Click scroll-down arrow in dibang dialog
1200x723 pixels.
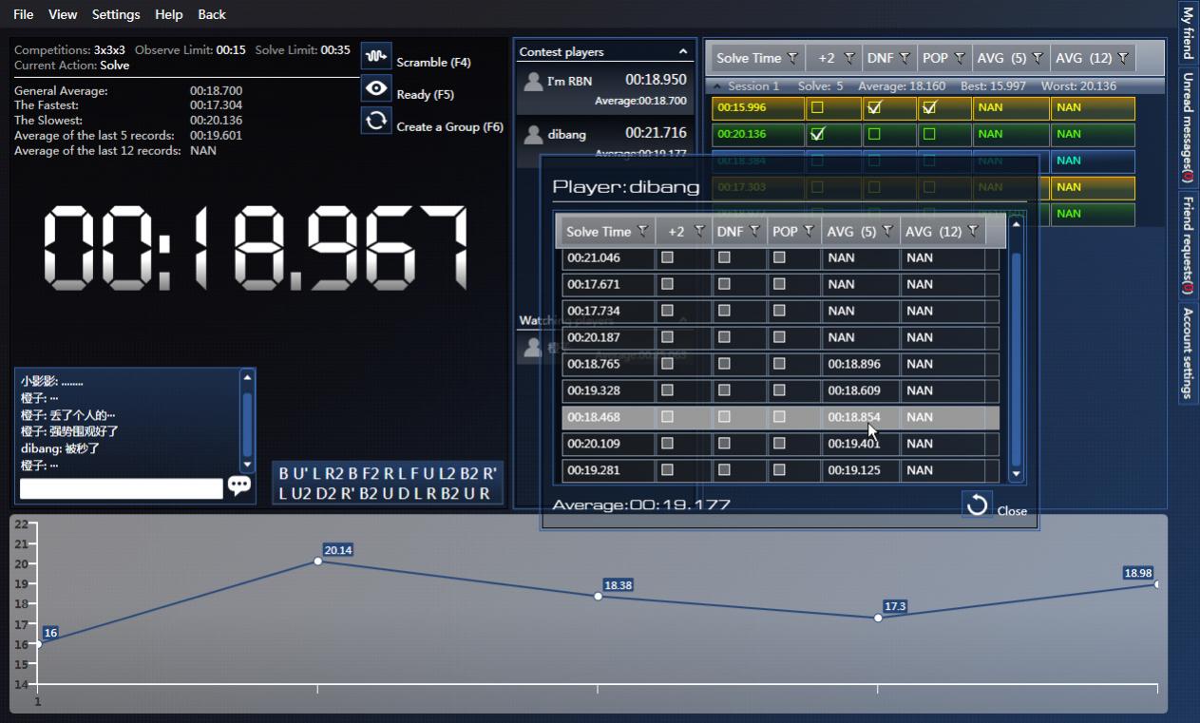[1016, 473]
